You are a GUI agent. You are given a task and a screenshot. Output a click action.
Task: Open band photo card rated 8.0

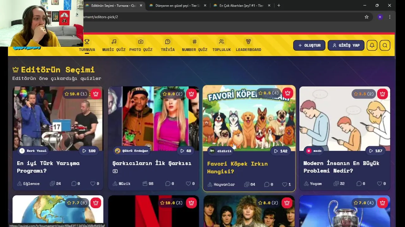[x=249, y=211]
